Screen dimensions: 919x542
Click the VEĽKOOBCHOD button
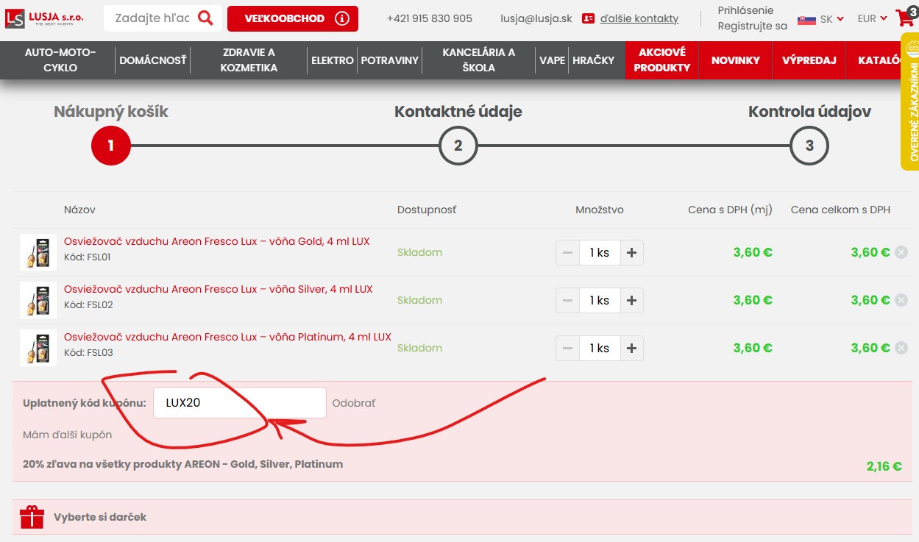[292, 18]
